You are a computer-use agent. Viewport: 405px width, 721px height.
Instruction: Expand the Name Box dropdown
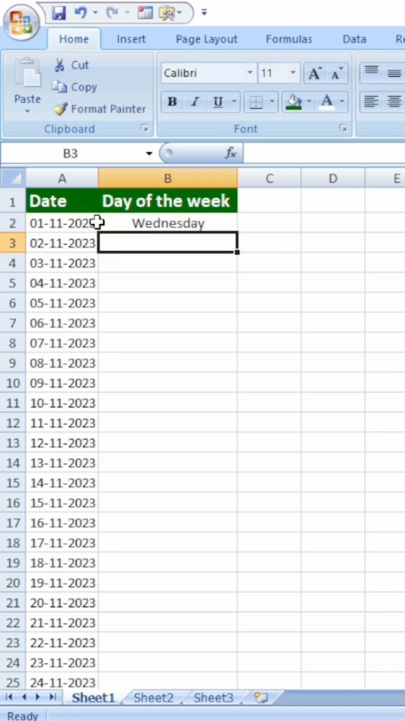(x=149, y=153)
